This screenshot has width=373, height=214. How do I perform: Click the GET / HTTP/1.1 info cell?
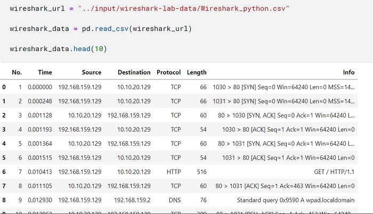point(334,171)
